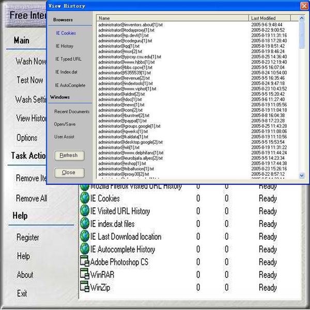Image resolution: width=310 pixels, height=310 pixels.
Task: Click the WinRAR row label in main list
Action: [102, 275]
